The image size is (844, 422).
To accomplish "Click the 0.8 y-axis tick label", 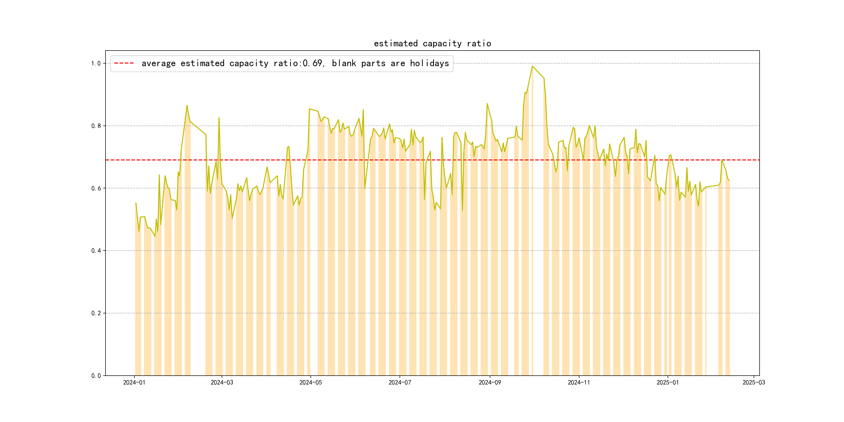I will pyautogui.click(x=96, y=126).
